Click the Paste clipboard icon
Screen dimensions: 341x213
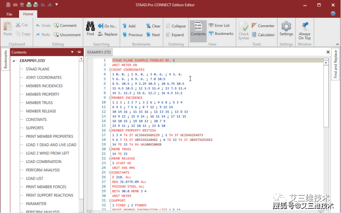click(8, 27)
